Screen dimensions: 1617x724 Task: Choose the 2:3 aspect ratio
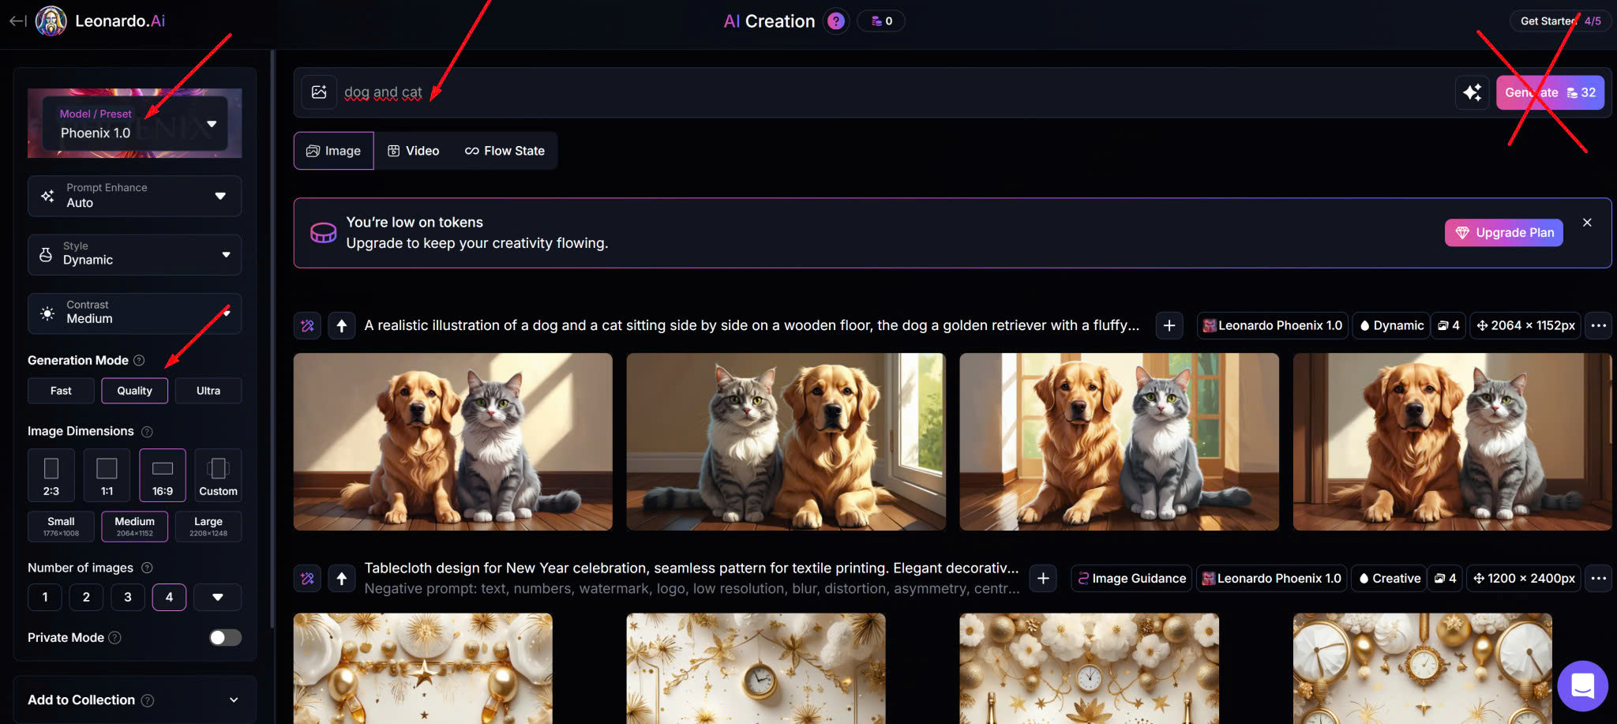coord(51,475)
